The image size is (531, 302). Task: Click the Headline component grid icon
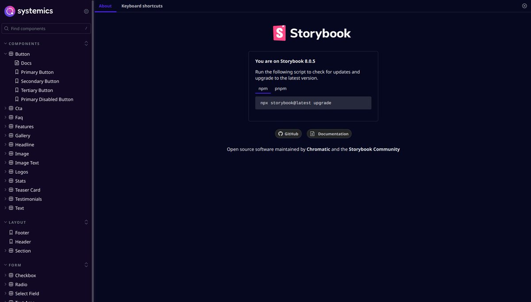11,144
